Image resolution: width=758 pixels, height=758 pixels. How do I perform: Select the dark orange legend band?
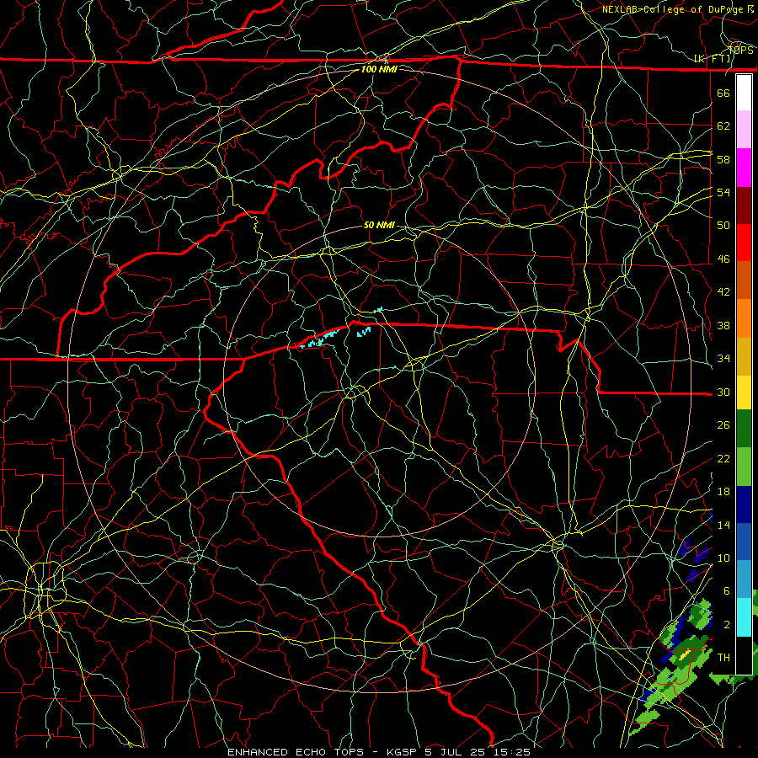(x=744, y=280)
